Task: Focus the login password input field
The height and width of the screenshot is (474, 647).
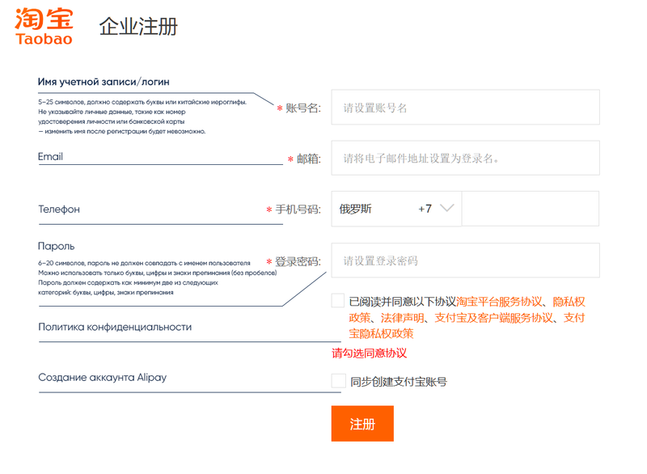Action: (465, 260)
